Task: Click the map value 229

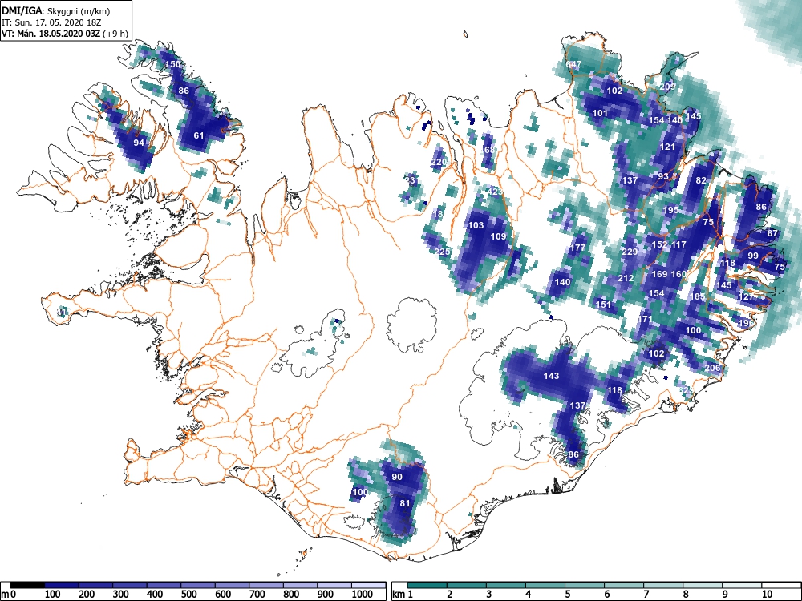Action: (x=630, y=252)
